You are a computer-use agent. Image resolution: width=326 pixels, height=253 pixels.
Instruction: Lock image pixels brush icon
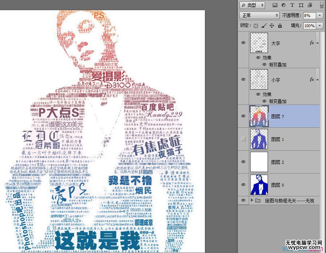(x=264, y=26)
